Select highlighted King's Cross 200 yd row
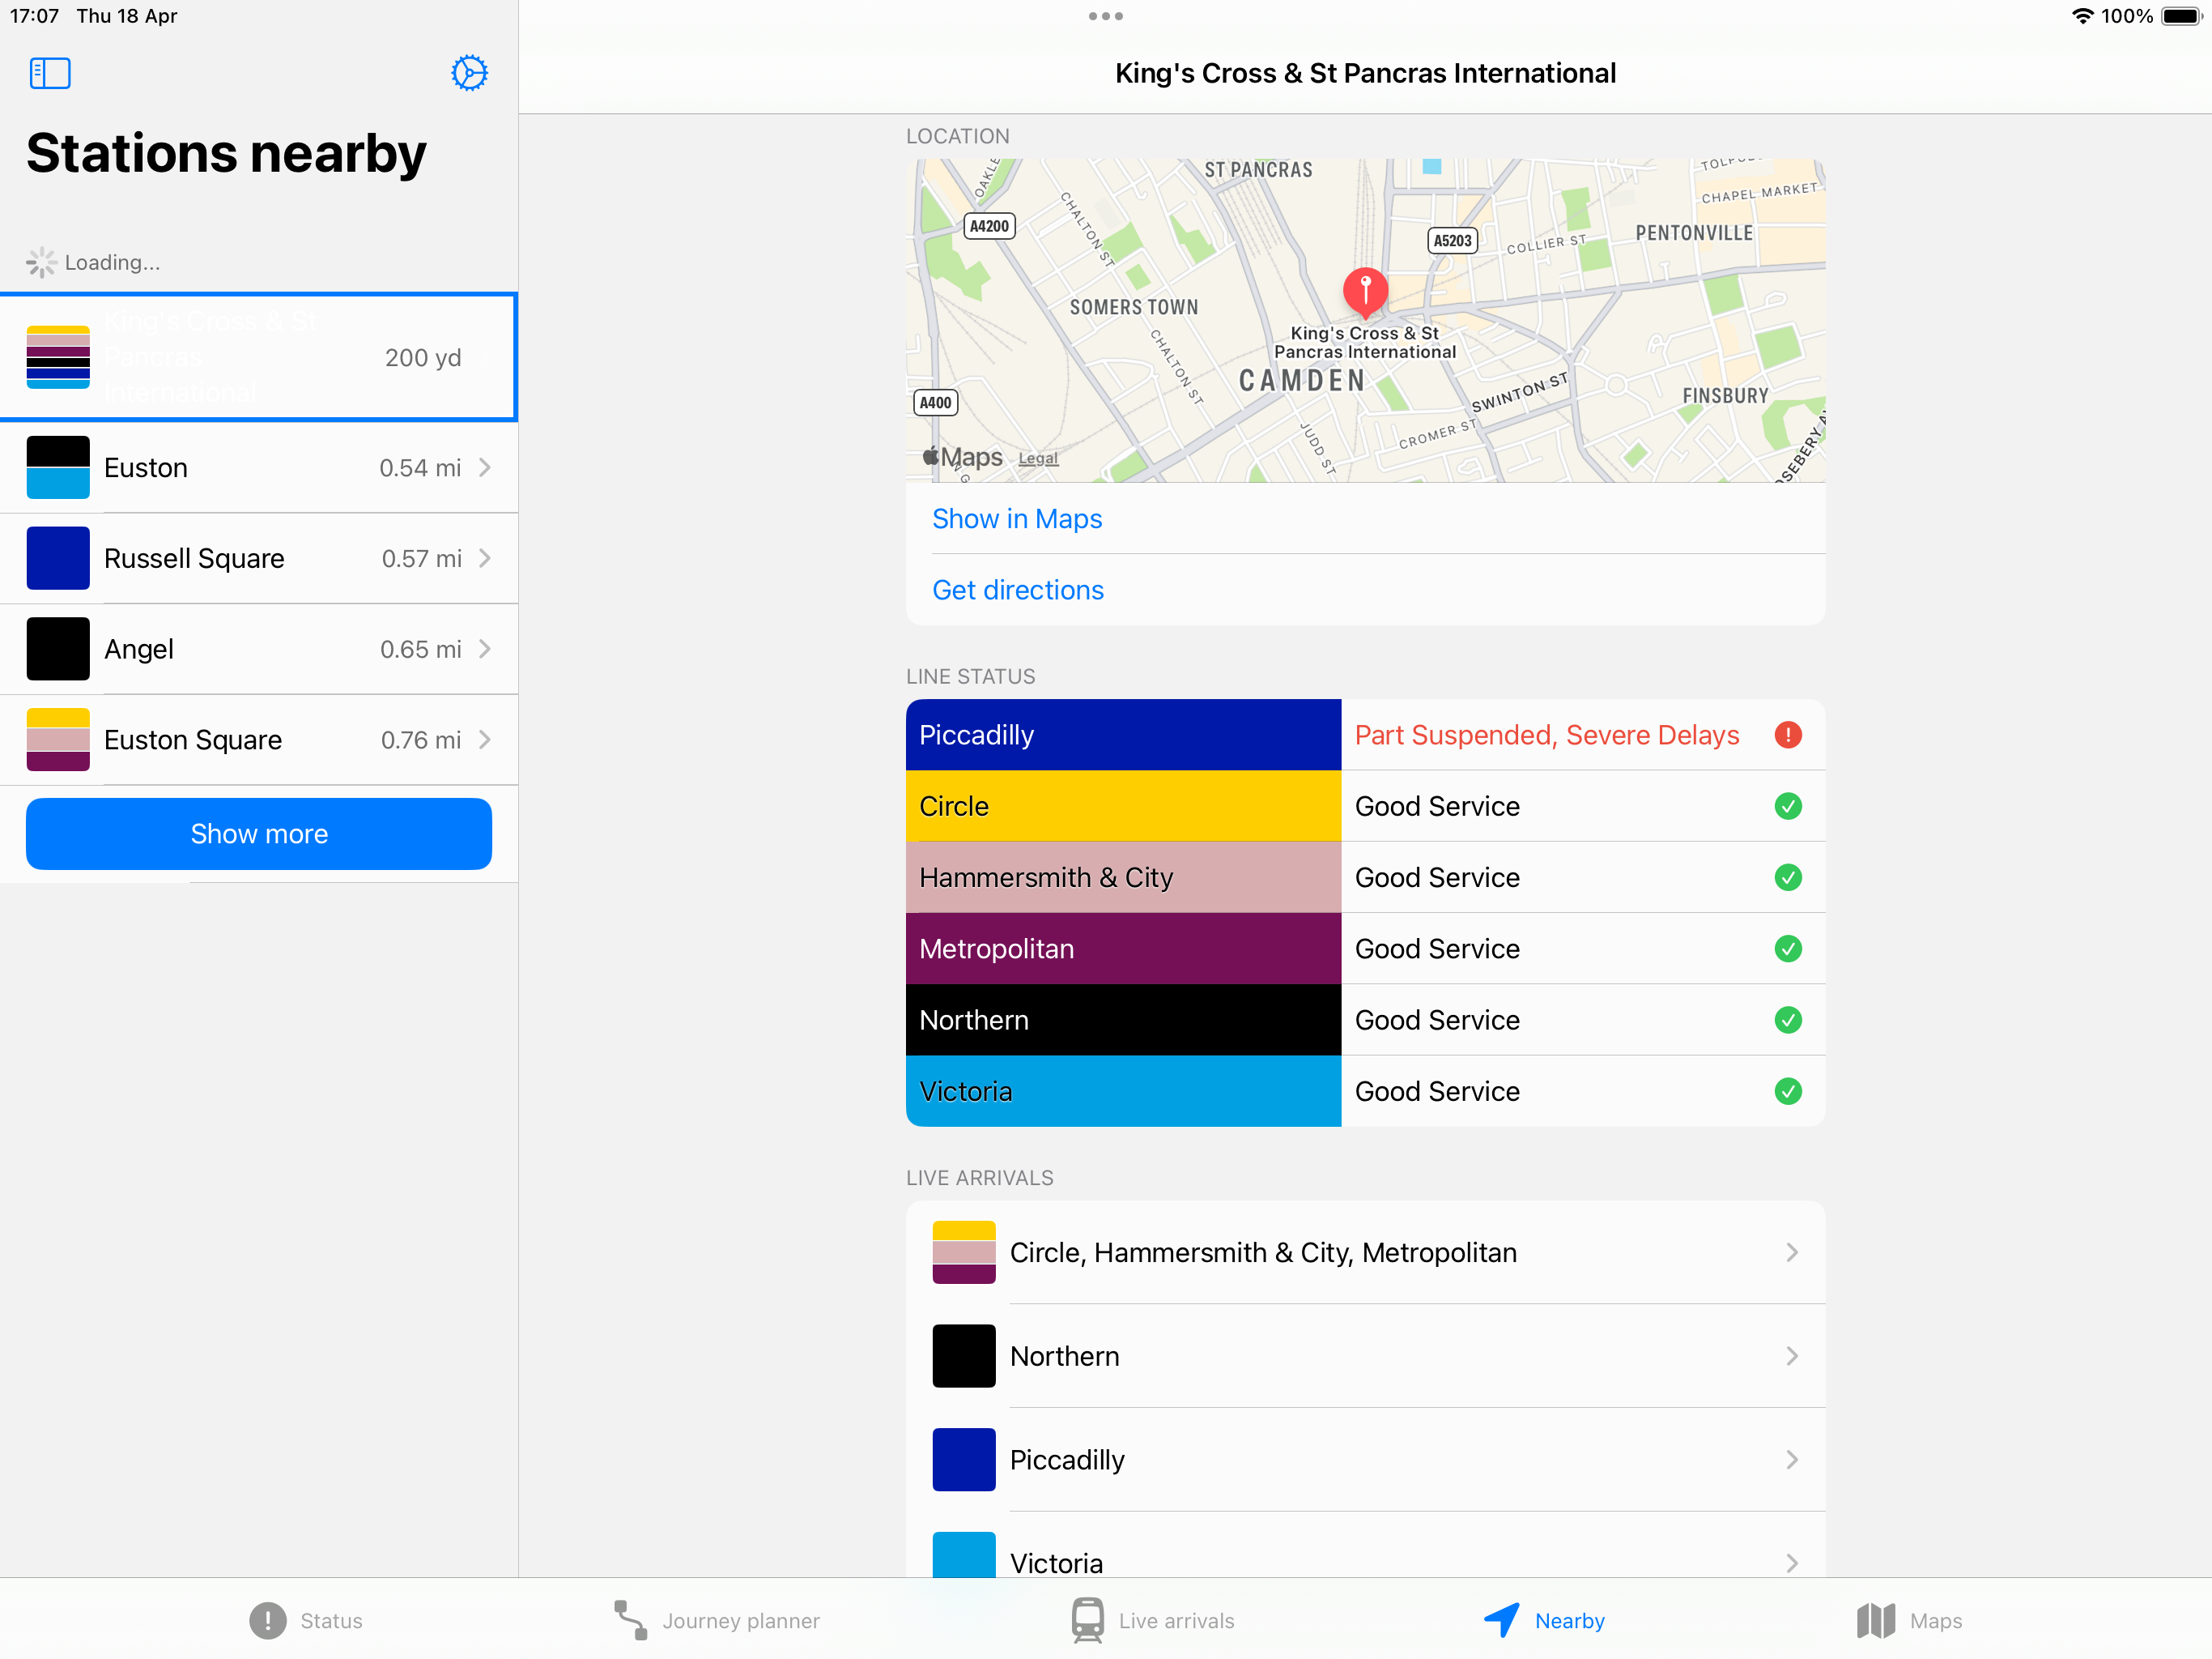This screenshot has height=1659, width=2212. coord(258,357)
